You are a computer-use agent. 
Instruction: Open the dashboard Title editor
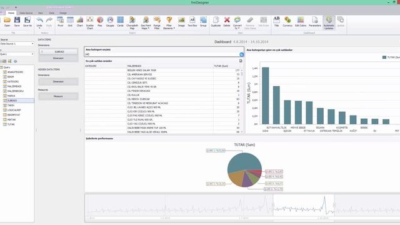[x=276, y=21]
